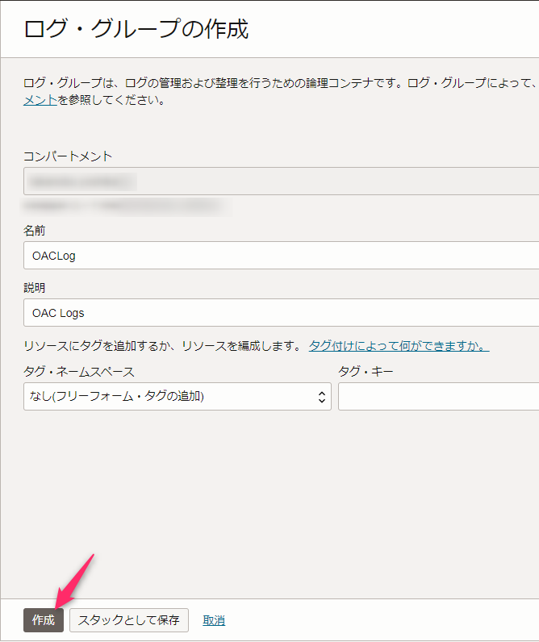The width and height of the screenshot is (539, 642).
Task: Open the メント documentation link
Action: [40, 100]
